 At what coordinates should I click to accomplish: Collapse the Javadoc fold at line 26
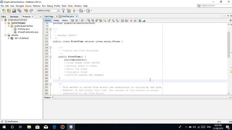(x=50, y=84)
